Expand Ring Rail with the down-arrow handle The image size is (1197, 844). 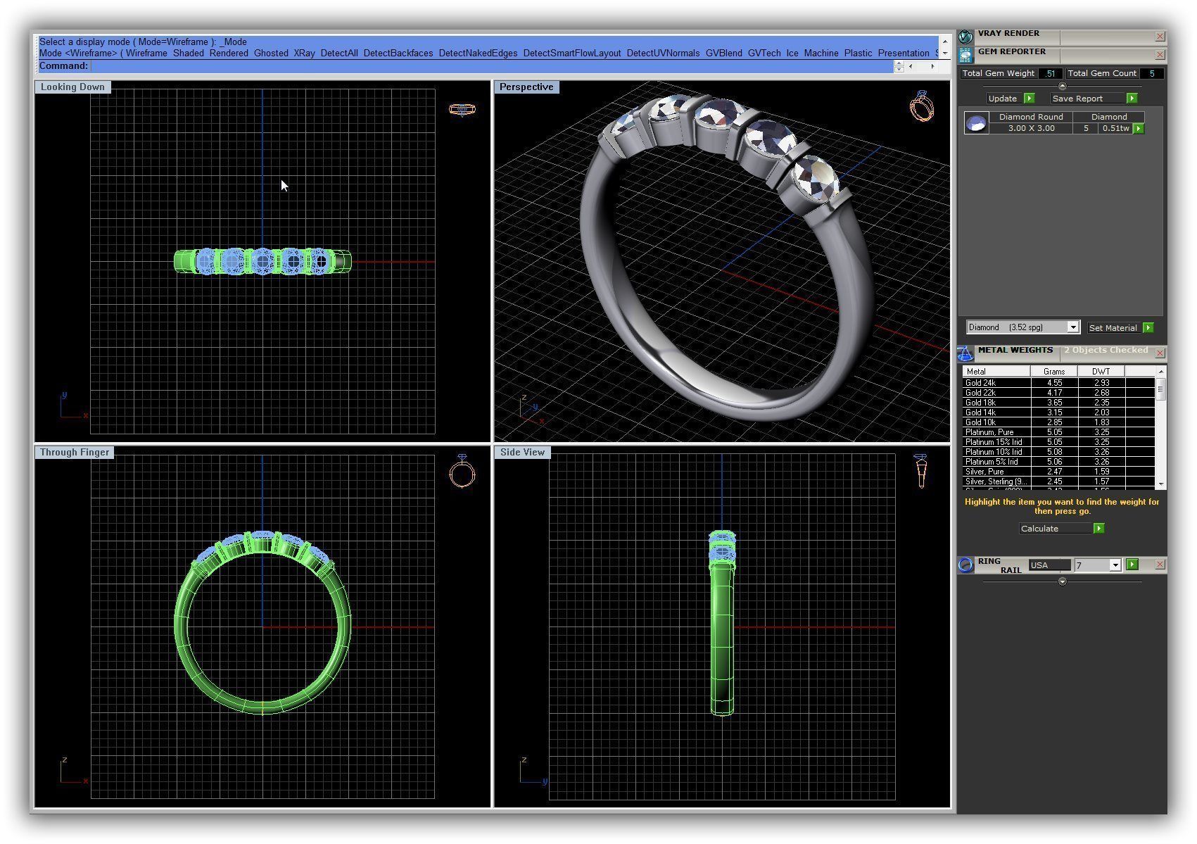pyautogui.click(x=1063, y=581)
